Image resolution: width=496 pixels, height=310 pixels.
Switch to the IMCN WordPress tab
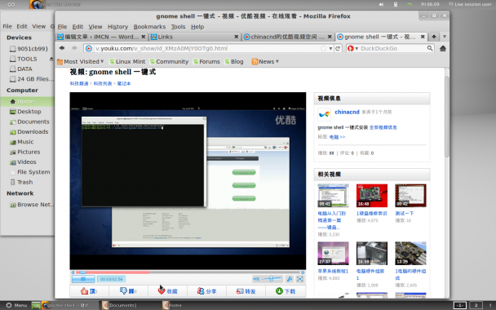101,37
